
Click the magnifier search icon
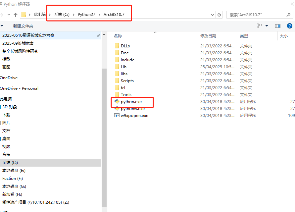[288, 15]
